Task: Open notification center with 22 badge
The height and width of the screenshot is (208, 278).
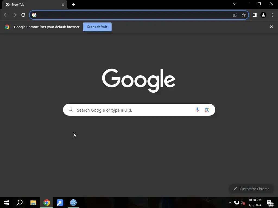Action: pos(270,203)
